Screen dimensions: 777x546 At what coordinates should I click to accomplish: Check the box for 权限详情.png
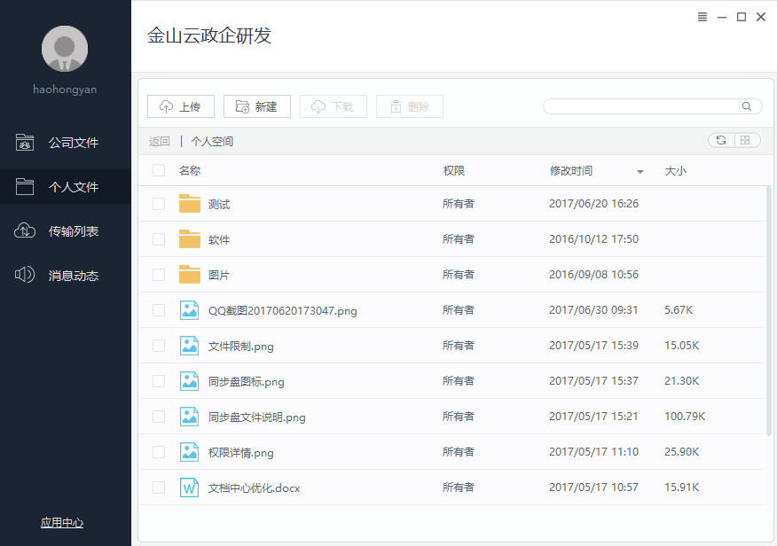(x=159, y=452)
